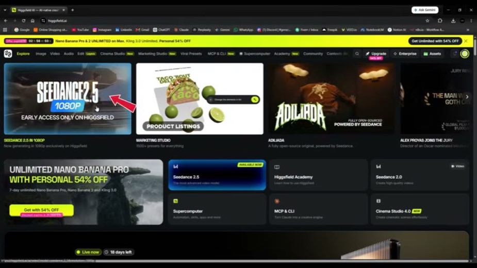The width and height of the screenshot is (477, 268).
Task: Select the Explore nav item
Action: (23, 54)
